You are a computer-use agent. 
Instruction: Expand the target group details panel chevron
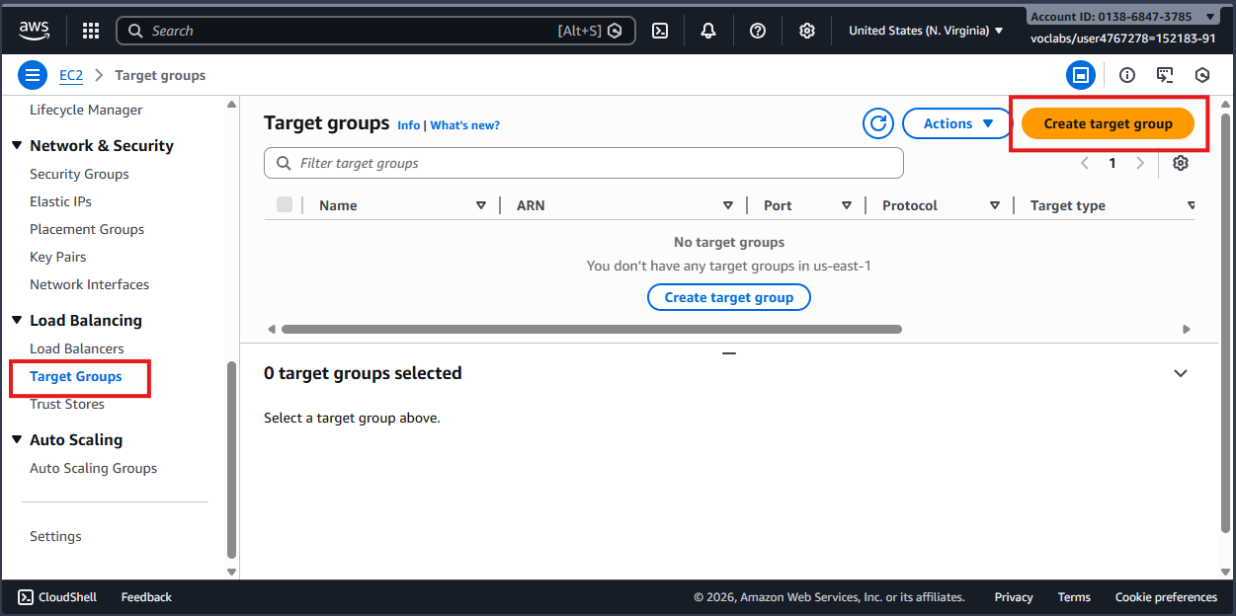coord(1180,373)
